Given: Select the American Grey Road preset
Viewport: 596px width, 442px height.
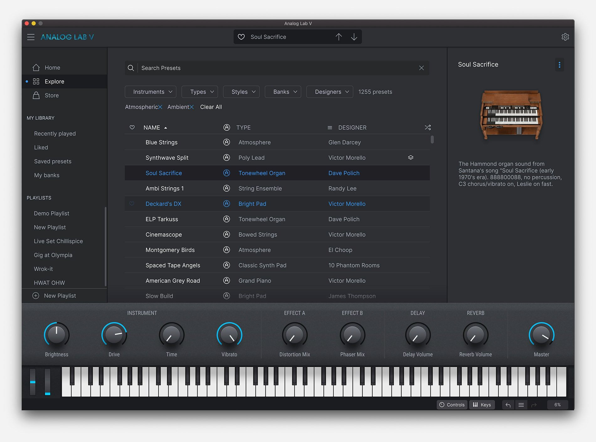Looking at the screenshot, I should [277, 280].
